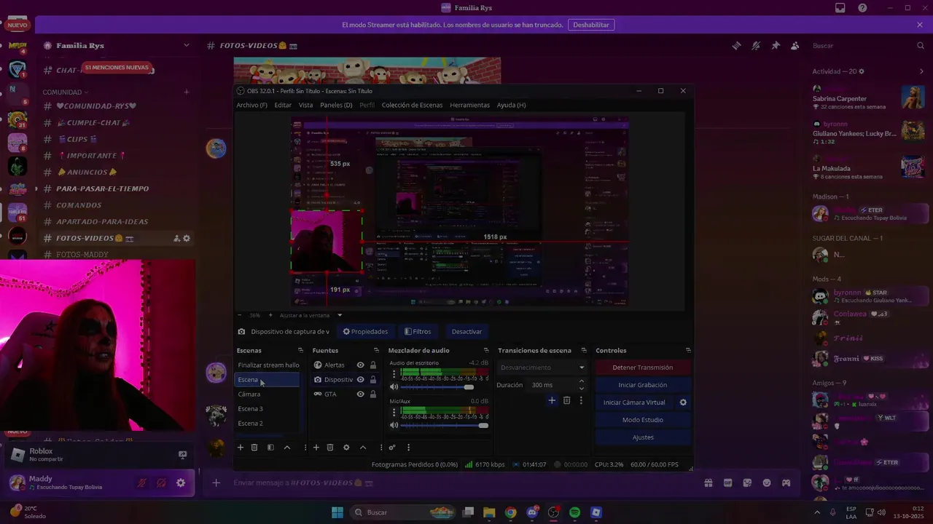933x524 pixels.
Task: Open Mic/Aux options three-dot menu
Action: tap(394, 413)
